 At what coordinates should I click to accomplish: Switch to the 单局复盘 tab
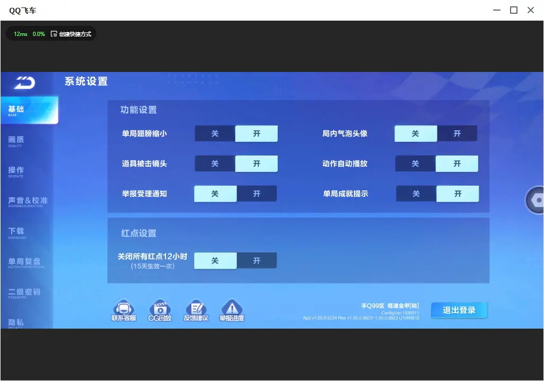click(27, 262)
